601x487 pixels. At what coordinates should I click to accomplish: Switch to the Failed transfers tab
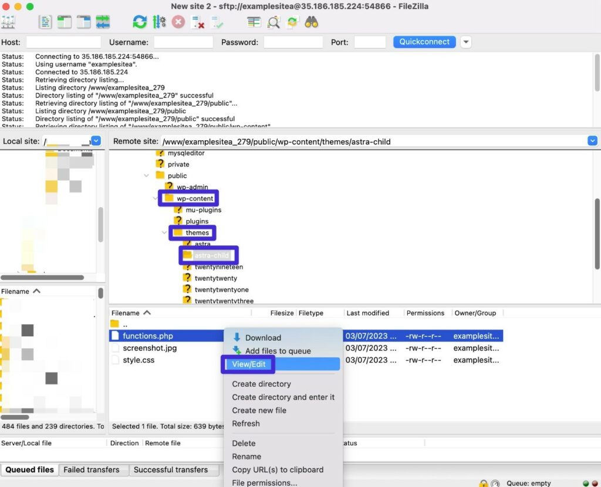(x=93, y=469)
